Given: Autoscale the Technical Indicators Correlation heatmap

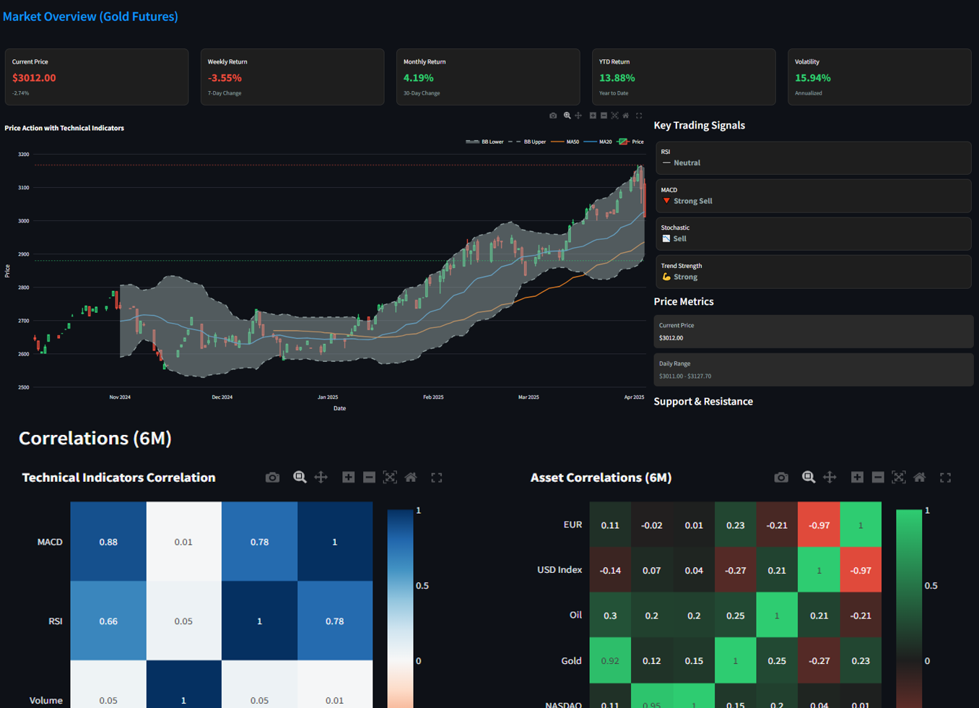Looking at the screenshot, I should coord(390,477).
